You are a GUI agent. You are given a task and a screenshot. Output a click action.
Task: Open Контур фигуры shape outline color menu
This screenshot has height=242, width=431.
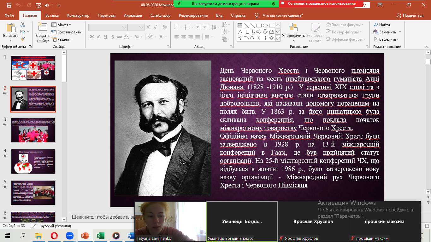(343, 32)
